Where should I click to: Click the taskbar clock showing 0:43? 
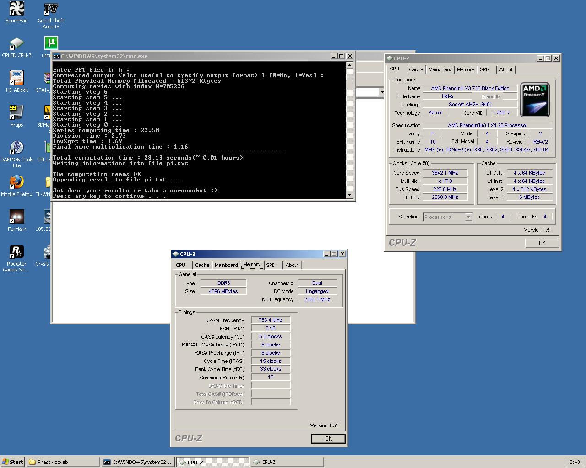tap(575, 462)
